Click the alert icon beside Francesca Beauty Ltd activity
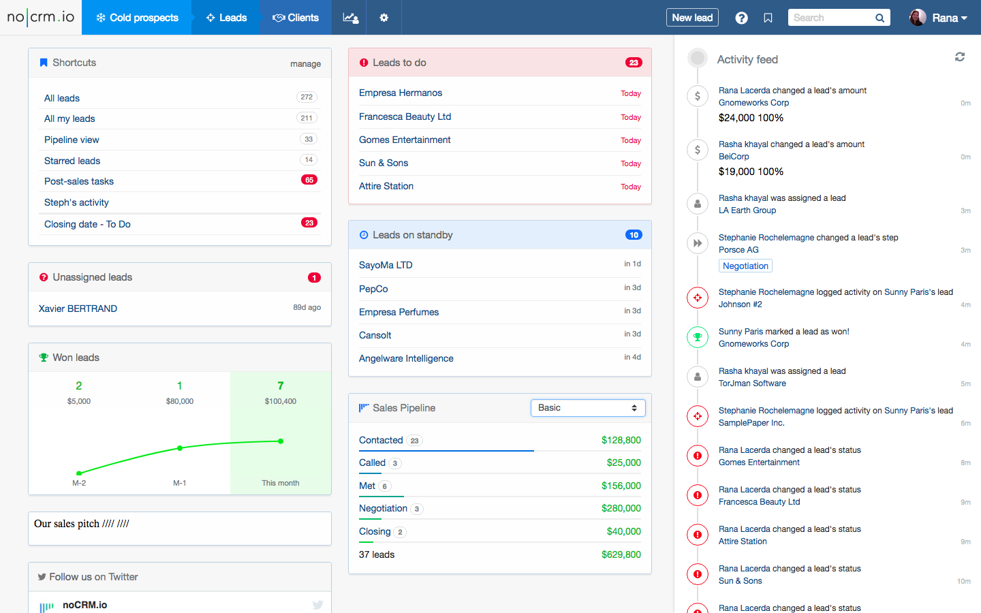 pyautogui.click(x=698, y=495)
